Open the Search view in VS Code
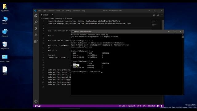This screenshot has height=111, width=197. coord(36,22)
